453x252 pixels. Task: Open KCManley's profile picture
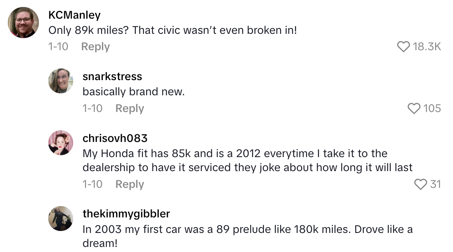click(x=24, y=23)
